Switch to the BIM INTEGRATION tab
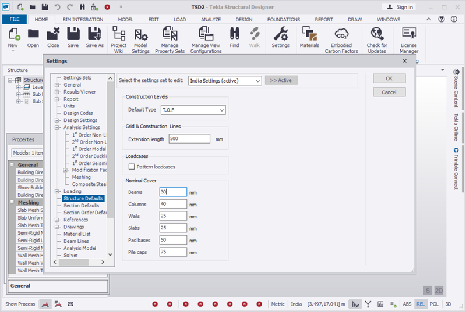This screenshot has width=466, height=312. tap(83, 20)
